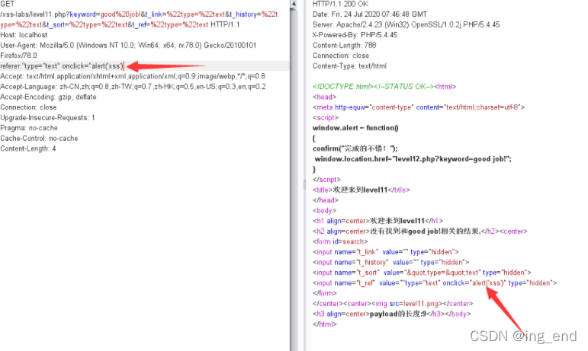Click the Accept-Language header line
Image resolution: width=588 pixels, height=351 pixels.
(x=133, y=87)
